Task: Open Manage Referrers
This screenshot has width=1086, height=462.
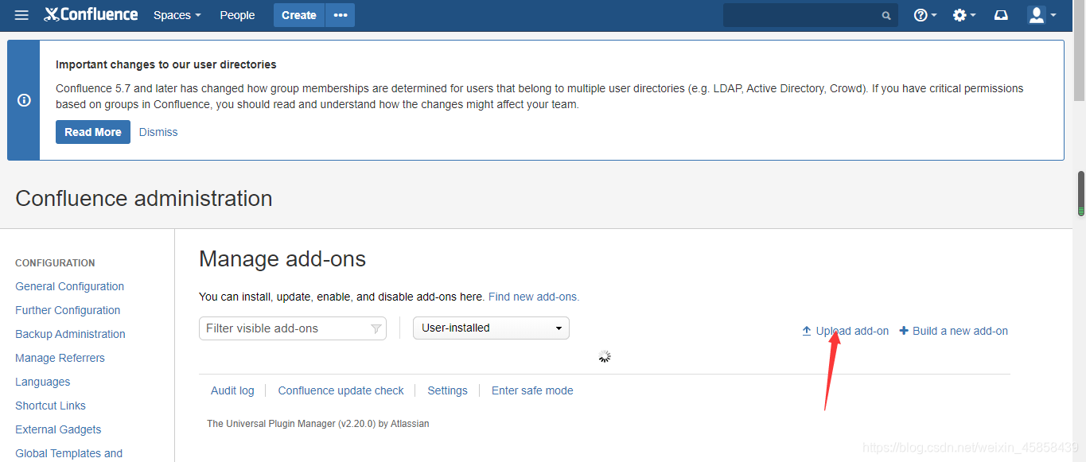Action: click(60, 358)
